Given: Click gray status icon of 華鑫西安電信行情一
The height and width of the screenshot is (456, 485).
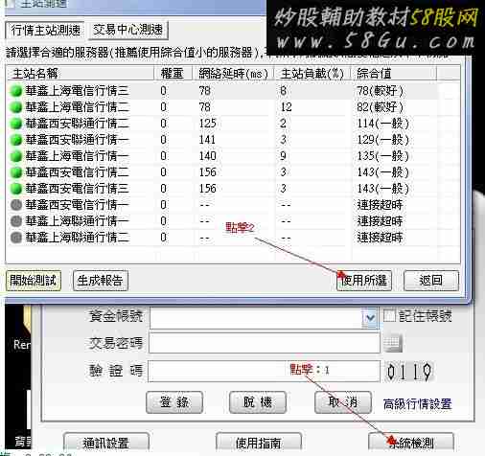Looking at the screenshot, I should [x=15, y=205].
